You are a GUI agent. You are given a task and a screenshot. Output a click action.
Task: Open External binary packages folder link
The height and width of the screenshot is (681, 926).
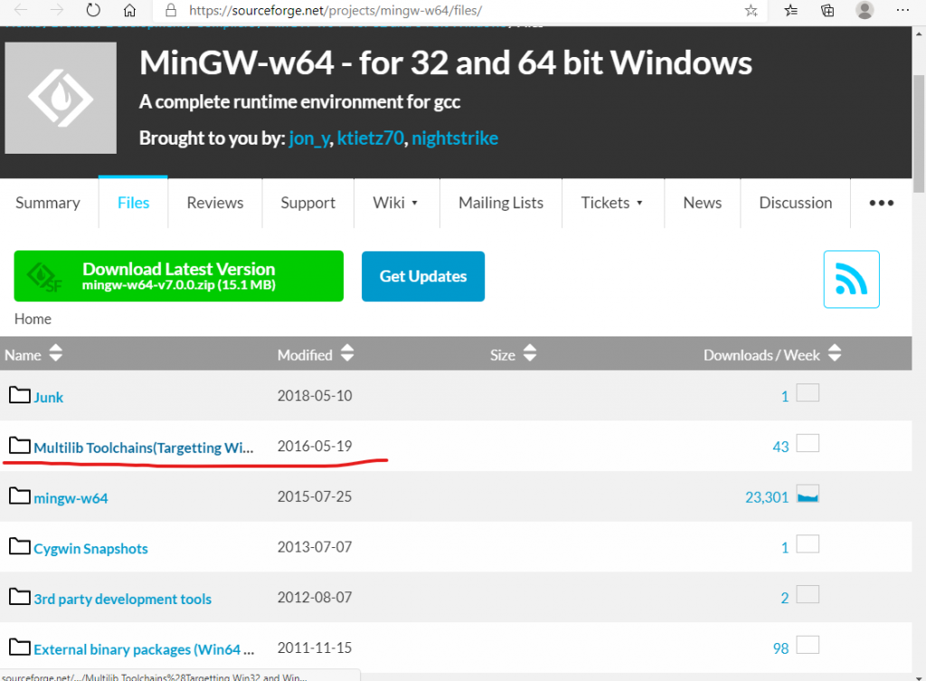pyautogui.click(x=144, y=649)
